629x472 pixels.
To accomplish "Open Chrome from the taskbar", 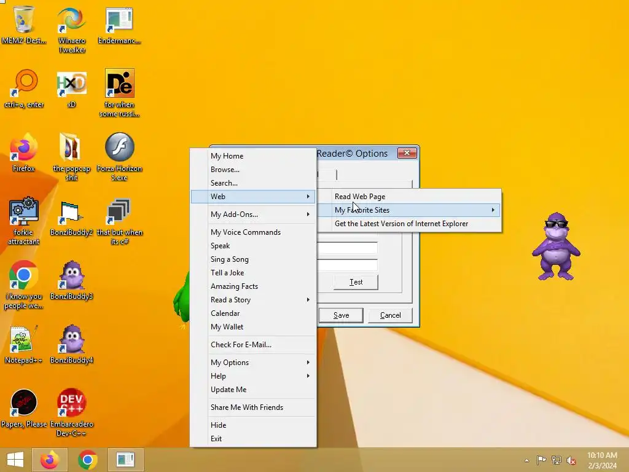I will pyautogui.click(x=87, y=460).
